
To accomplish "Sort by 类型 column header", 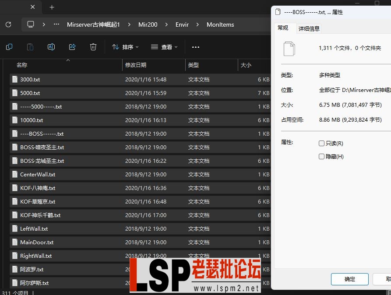I will [x=193, y=65].
